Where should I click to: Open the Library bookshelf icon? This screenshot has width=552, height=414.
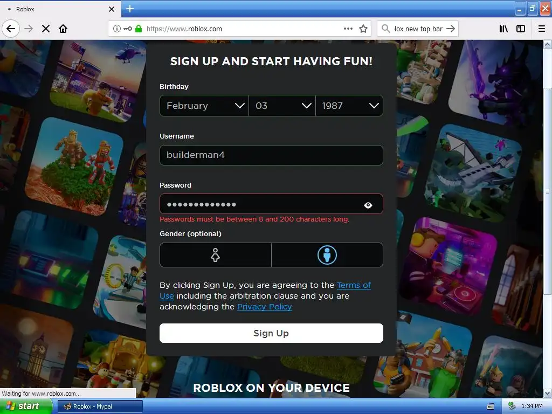click(504, 29)
